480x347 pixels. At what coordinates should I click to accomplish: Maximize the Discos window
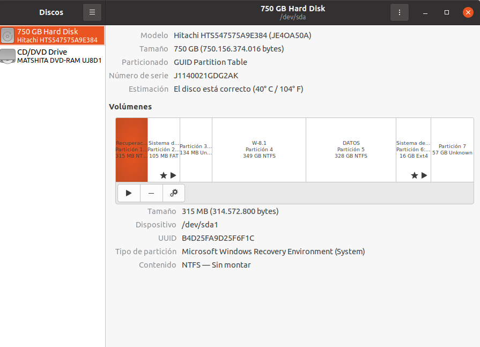click(x=447, y=12)
